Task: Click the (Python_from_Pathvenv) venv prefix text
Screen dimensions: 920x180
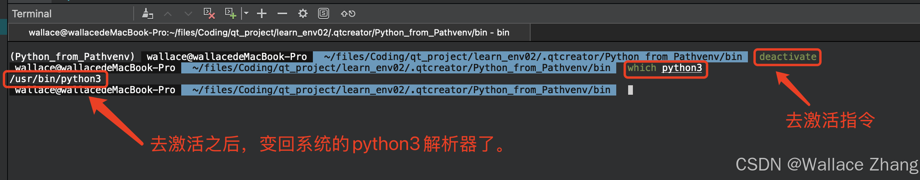Action: tap(73, 57)
